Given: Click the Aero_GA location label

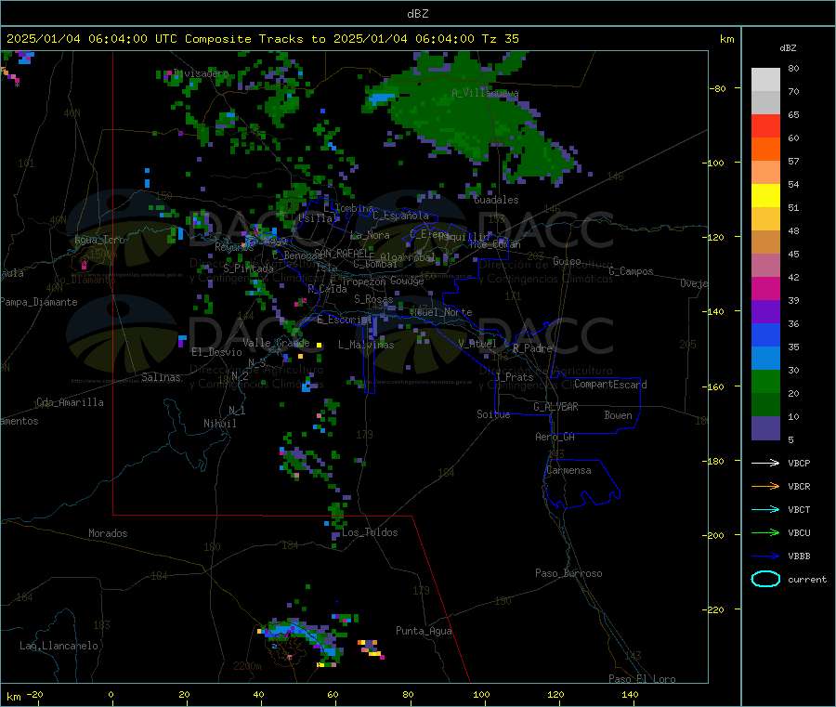Looking at the screenshot, I should [555, 437].
